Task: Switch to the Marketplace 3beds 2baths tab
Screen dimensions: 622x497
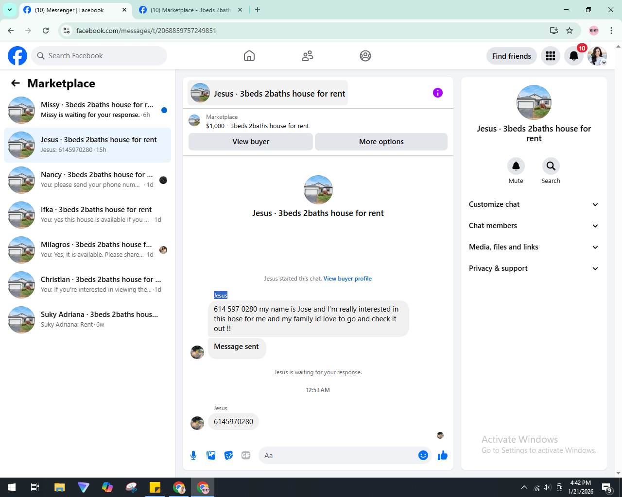Action: 190,10
